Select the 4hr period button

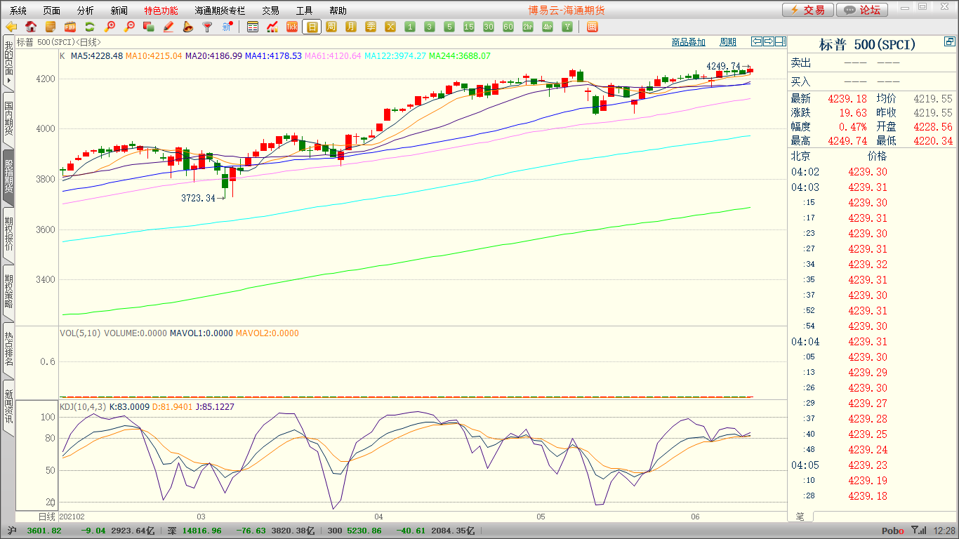pyautogui.click(x=548, y=27)
